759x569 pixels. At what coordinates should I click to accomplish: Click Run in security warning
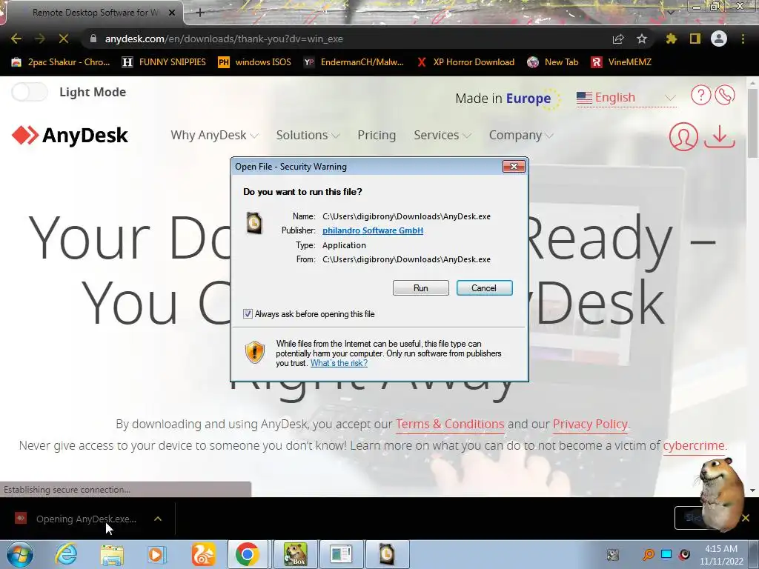(421, 288)
